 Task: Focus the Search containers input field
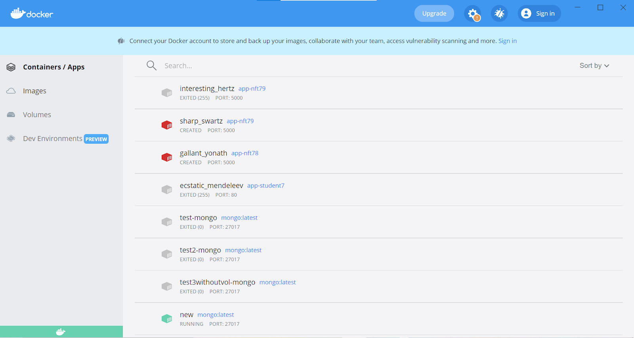point(357,66)
